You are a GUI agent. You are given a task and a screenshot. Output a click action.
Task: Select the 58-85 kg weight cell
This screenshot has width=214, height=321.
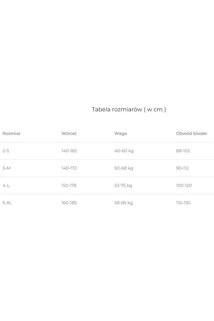pos(124,203)
